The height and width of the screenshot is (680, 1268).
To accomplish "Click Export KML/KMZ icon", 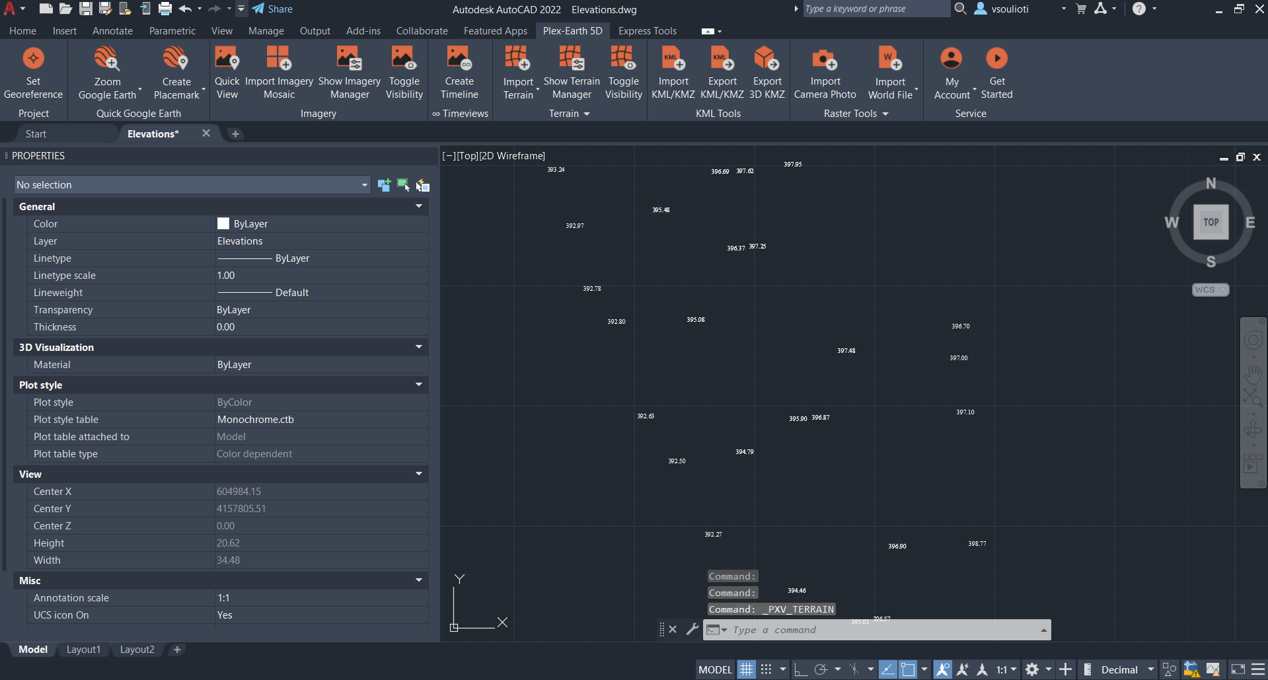I will 722,58.
